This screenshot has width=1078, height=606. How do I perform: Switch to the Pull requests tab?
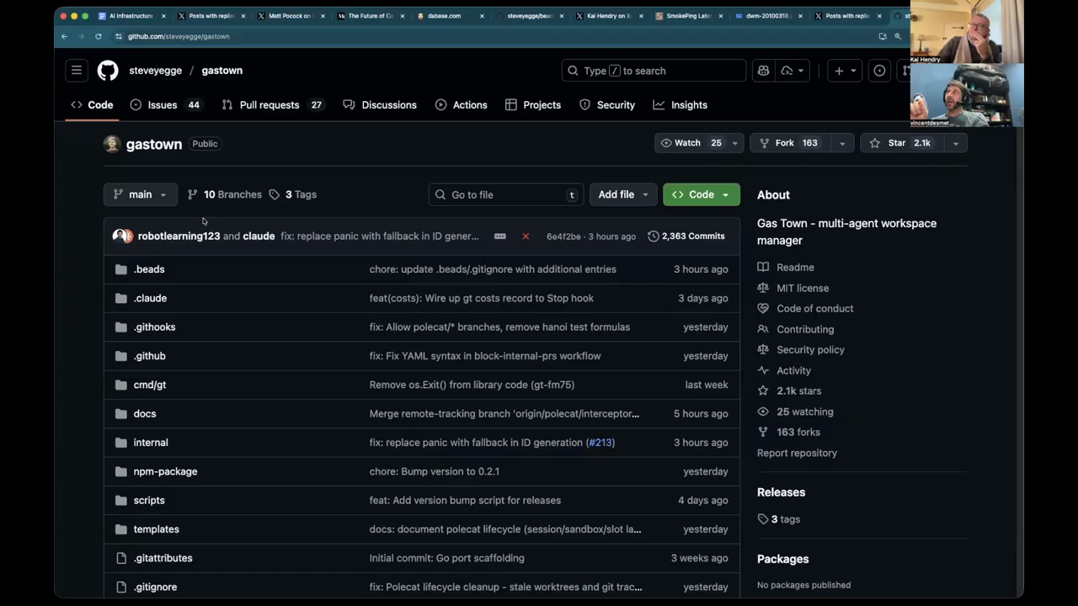269,105
